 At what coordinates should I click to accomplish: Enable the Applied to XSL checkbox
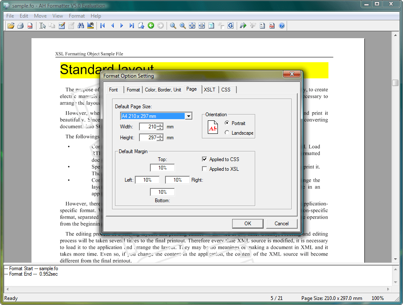click(x=204, y=169)
